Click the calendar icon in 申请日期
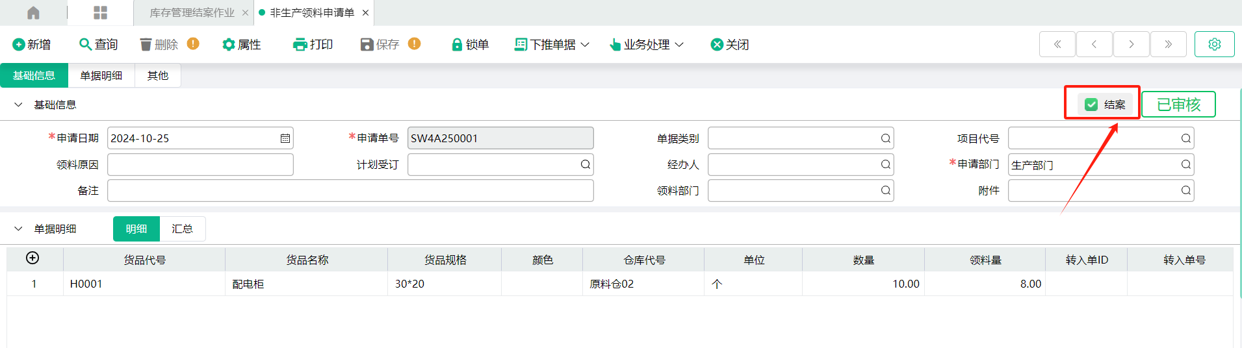1242x348 pixels. (x=285, y=138)
